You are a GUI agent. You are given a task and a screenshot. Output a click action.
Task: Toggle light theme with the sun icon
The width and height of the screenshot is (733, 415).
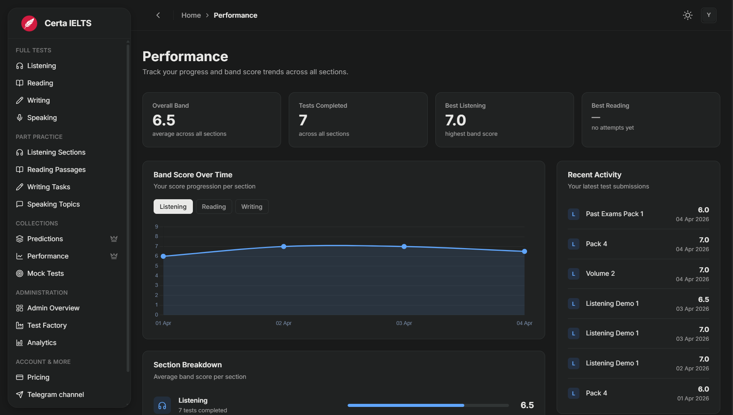tap(688, 15)
